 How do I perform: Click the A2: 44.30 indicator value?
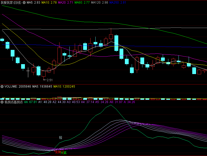59,102
